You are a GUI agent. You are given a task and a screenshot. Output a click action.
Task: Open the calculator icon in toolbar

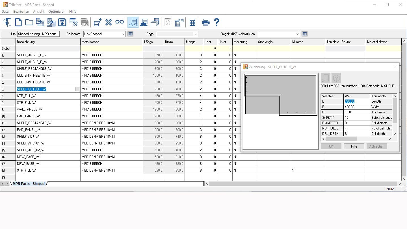click(x=192, y=22)
